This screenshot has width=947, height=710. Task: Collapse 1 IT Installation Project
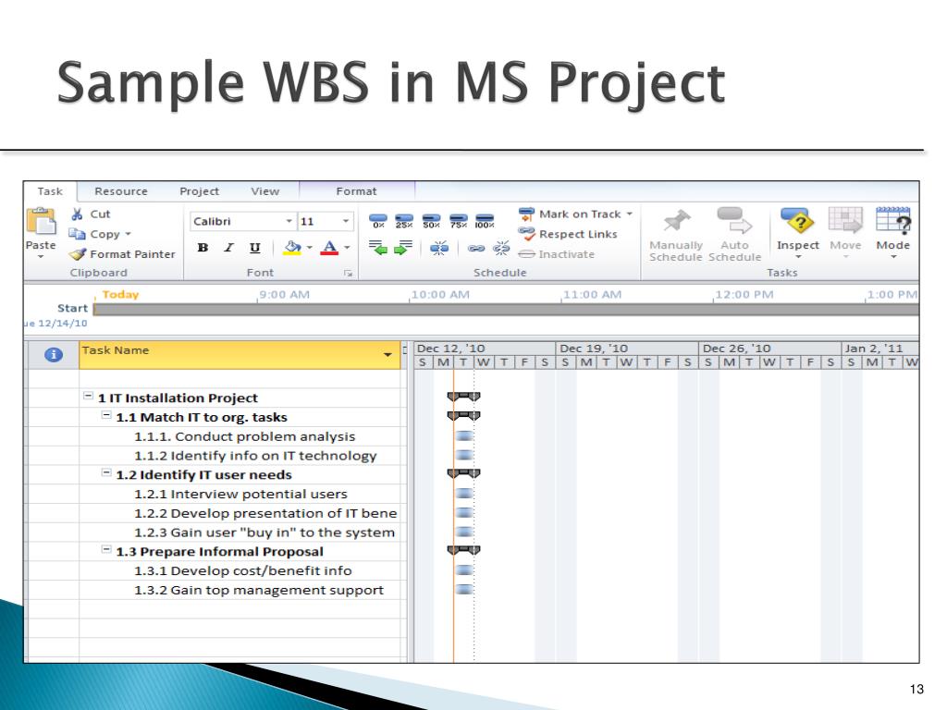pyautogui.click(x=88, y=396)
